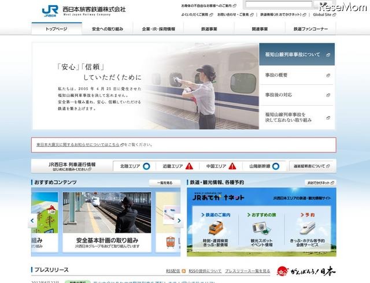The width and height of the screenshot is (370, 283).
Task: Open the Global Site link
Action: [324, 14]
